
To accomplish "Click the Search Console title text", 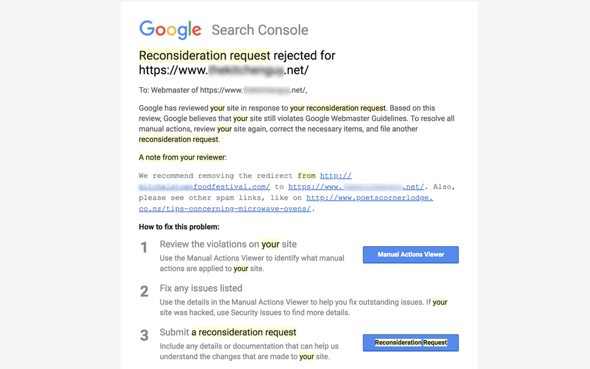I will [x=259, y=30].
